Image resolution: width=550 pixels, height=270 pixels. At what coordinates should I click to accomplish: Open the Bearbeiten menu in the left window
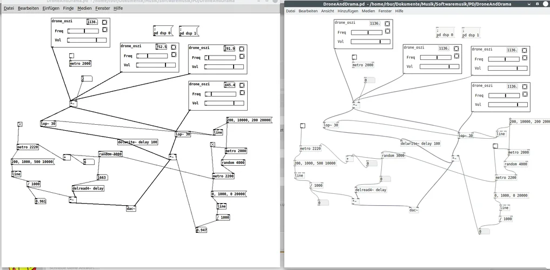[29, 8]
